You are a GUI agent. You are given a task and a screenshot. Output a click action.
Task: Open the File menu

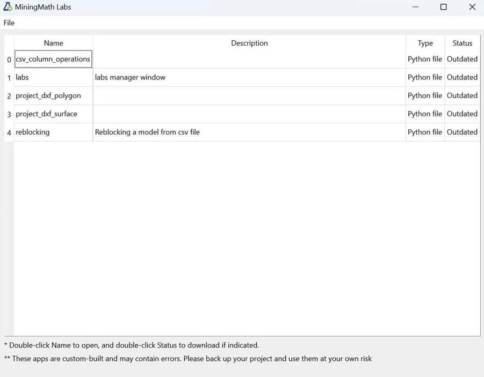pos(9,23)
